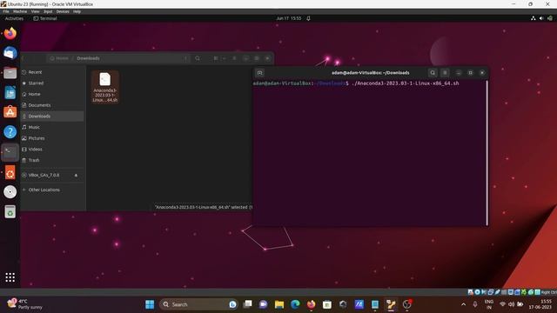
Task: Open Trash in Files sidebar
Action: 52,160
